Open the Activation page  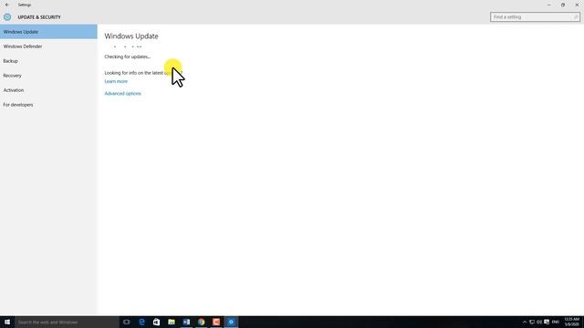click(48, 90)
